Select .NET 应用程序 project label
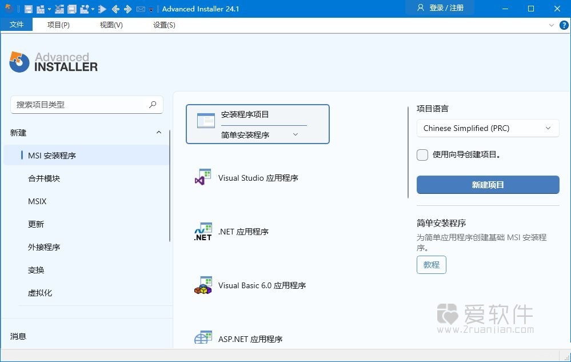The image size is (571, 362). click(x=243, y=232)
